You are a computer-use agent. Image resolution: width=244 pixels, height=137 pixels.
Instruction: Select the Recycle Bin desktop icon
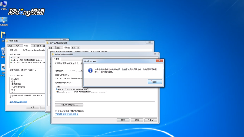coord(3,53)
